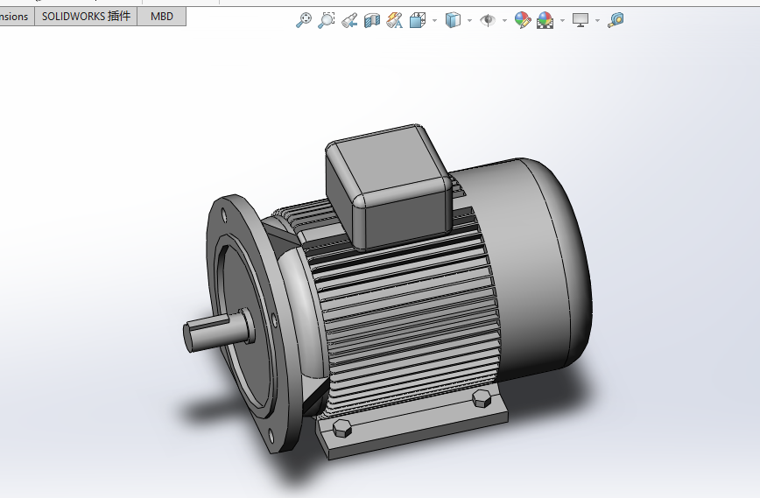This screenshot has height=498, width=760.
Task: Click the Display Style icon
Action: click(453, 19)
